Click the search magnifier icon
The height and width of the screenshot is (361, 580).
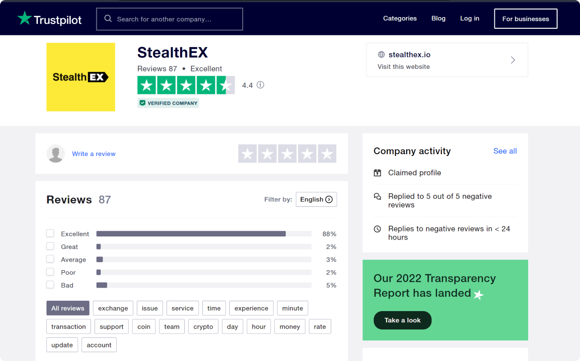point(108,19)
